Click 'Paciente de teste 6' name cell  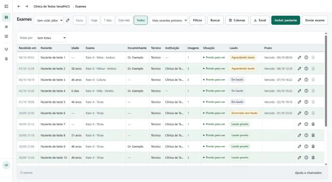click(53, 113)
